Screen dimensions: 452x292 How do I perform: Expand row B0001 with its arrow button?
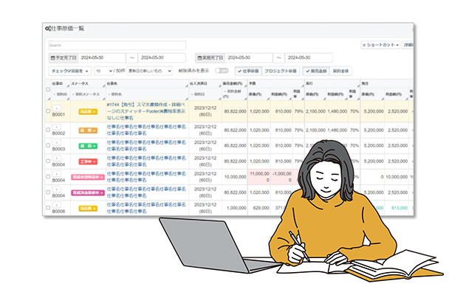pos(57,108)
